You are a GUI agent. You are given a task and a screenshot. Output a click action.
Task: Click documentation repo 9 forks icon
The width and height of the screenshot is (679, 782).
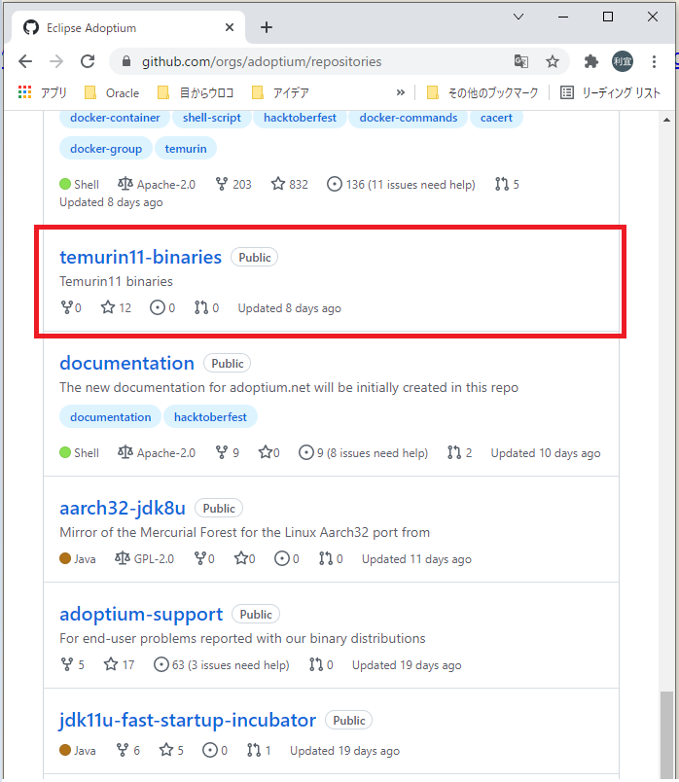(222, 452)
